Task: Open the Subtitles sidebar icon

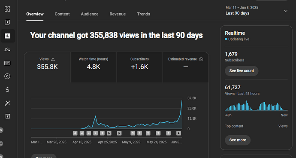Action: click(x=7, y=63)
